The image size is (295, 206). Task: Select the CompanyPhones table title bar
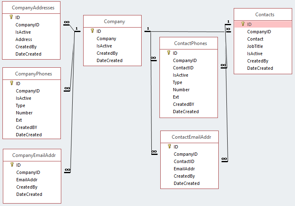click(x=32, y=74)
